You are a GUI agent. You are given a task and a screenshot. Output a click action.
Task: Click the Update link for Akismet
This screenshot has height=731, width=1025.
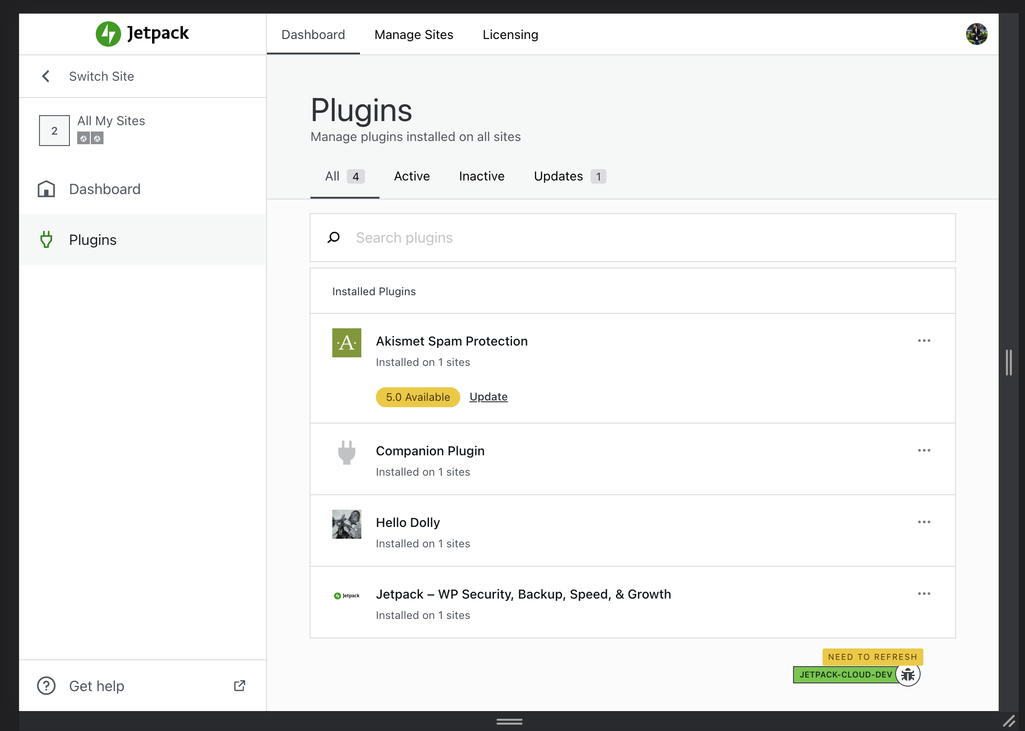[x=488, y=397]
